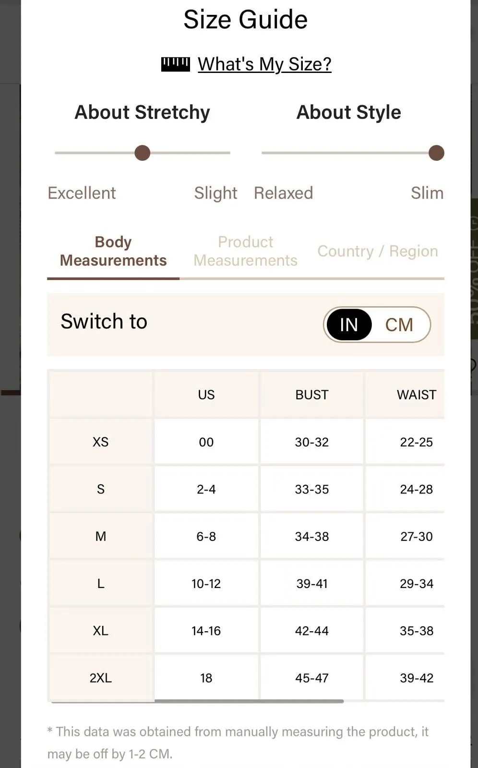Click the BUST column header

pos(312,395)
